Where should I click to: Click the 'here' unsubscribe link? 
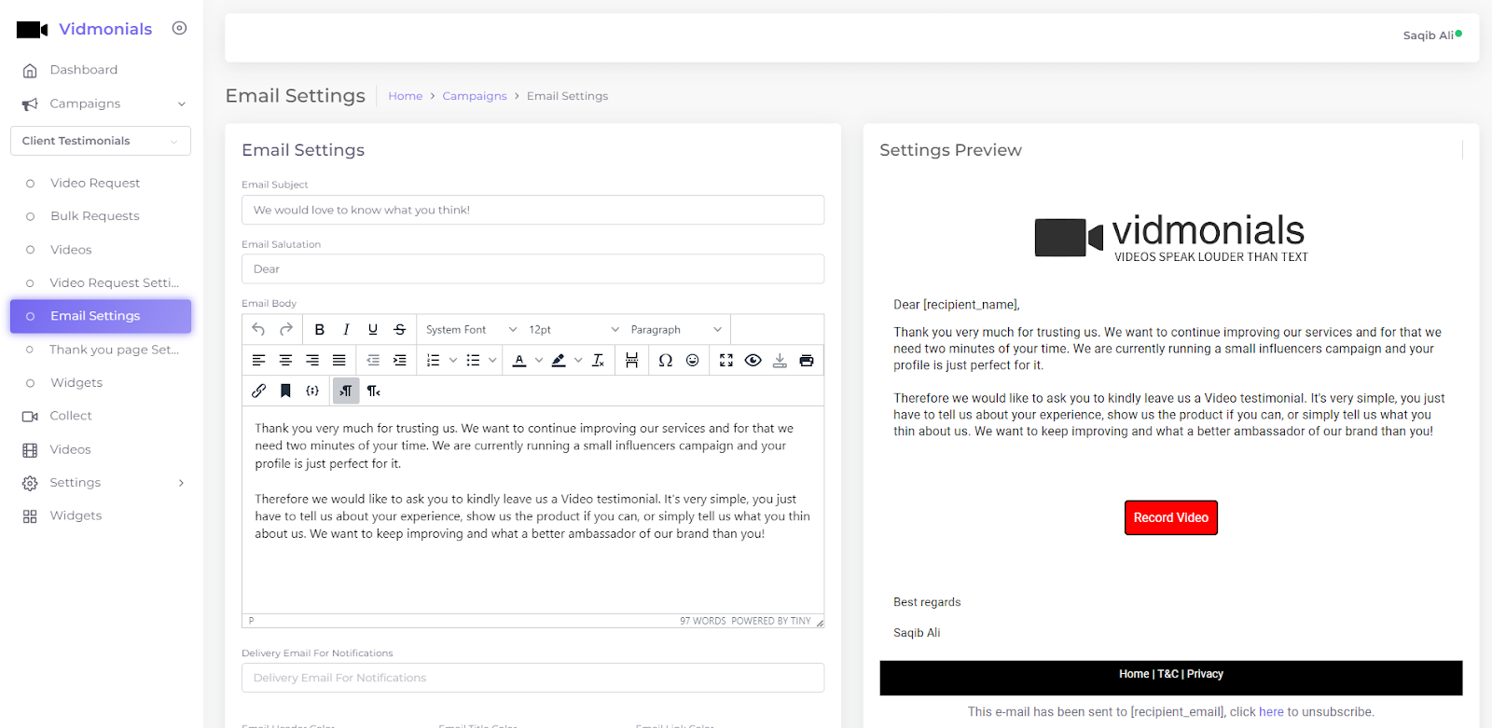coord(1271,712)
